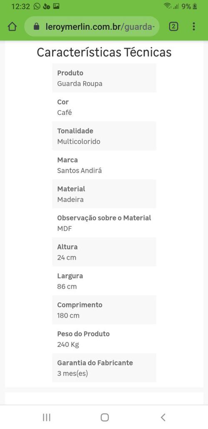Image resolution: width=208 pixels, height=429 pixels.
Task: Select the Peso do Produto 240 Kg row
Action: pos(104,339)
